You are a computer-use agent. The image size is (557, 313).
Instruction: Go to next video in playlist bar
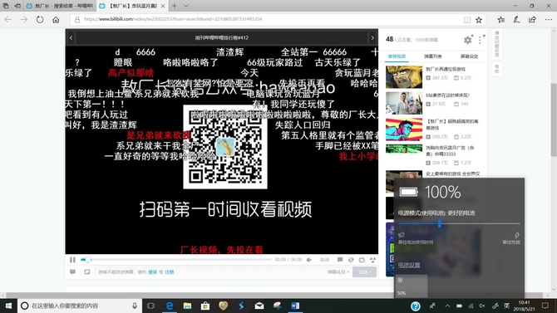tap(372, 37)
